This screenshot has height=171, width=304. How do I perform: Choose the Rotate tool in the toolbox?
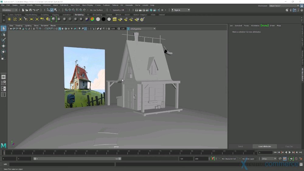(3, 52)
